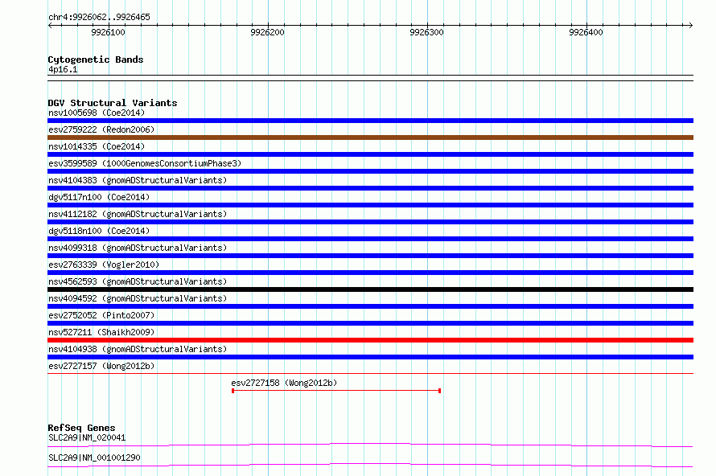The height and width of the screenshot is (476, 716).
Task: Select the blue bar under nsv4094592
Action: tap(370, 306)
